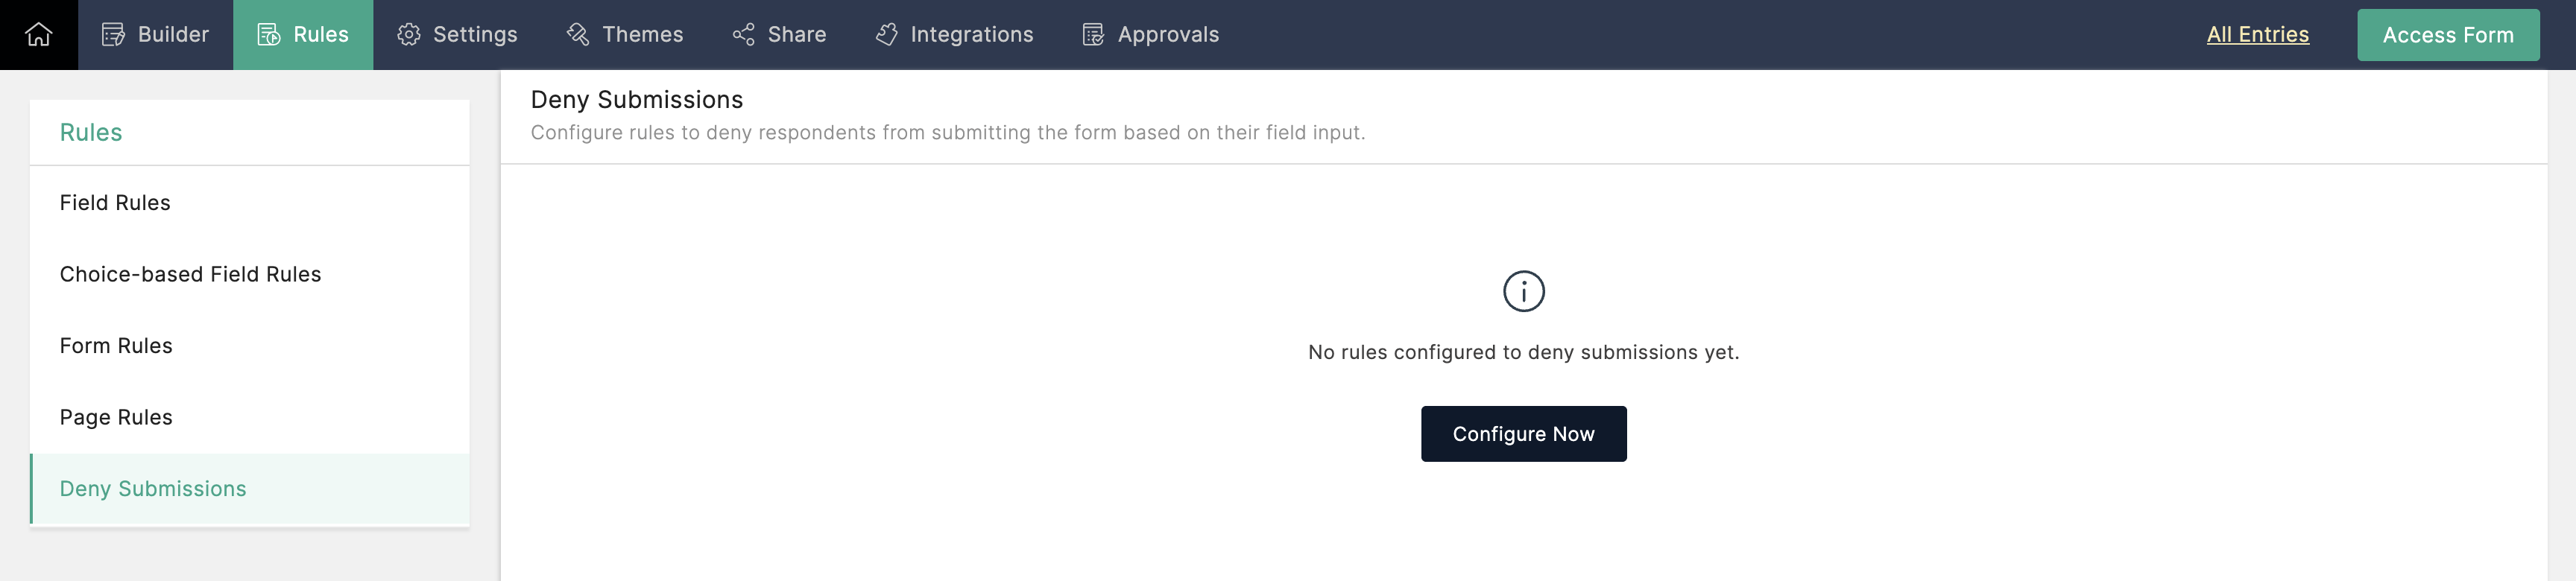The height and width of the screenshot is (581, 2576).
Task: Click the Configure Now button
Action: tap(1523, 434)
